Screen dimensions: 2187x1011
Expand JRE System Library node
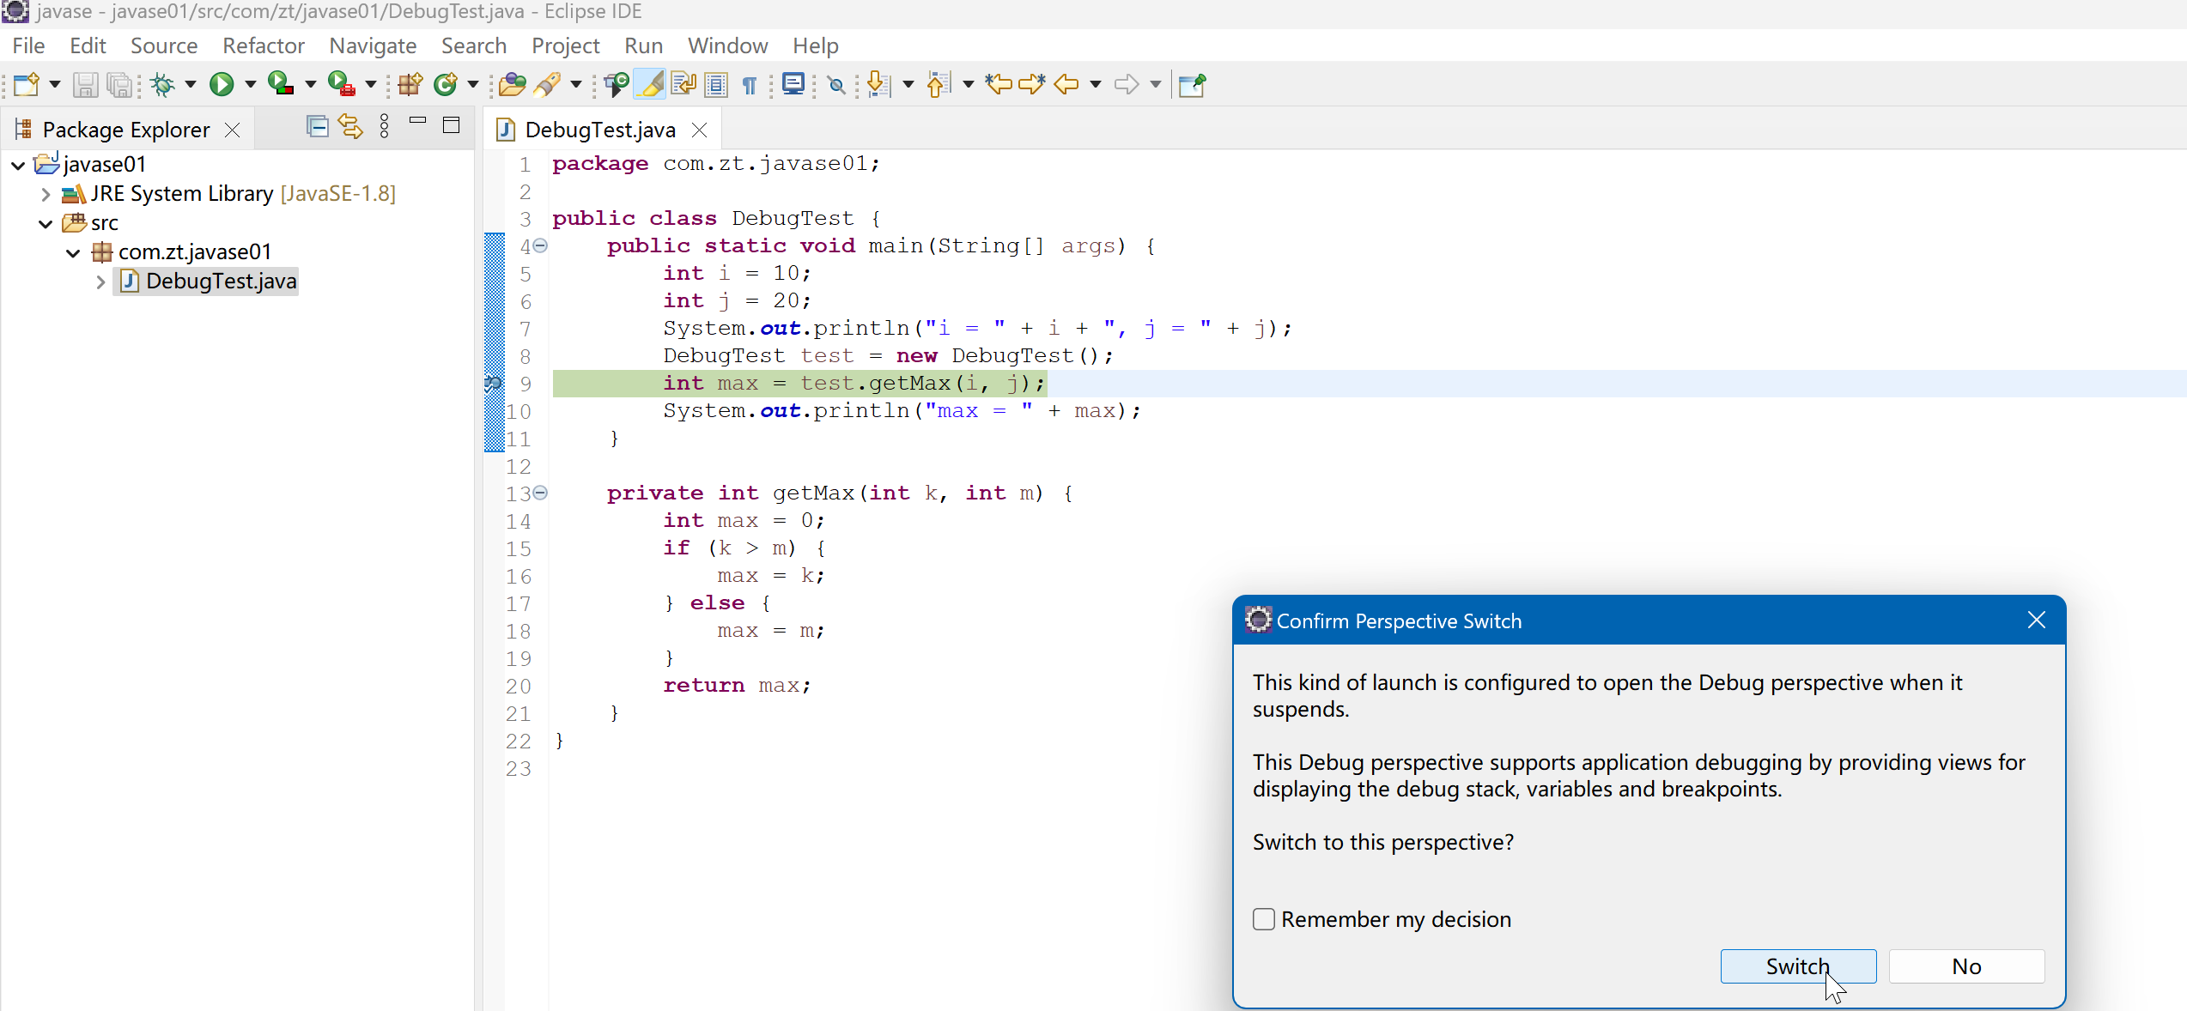point(46,194)
